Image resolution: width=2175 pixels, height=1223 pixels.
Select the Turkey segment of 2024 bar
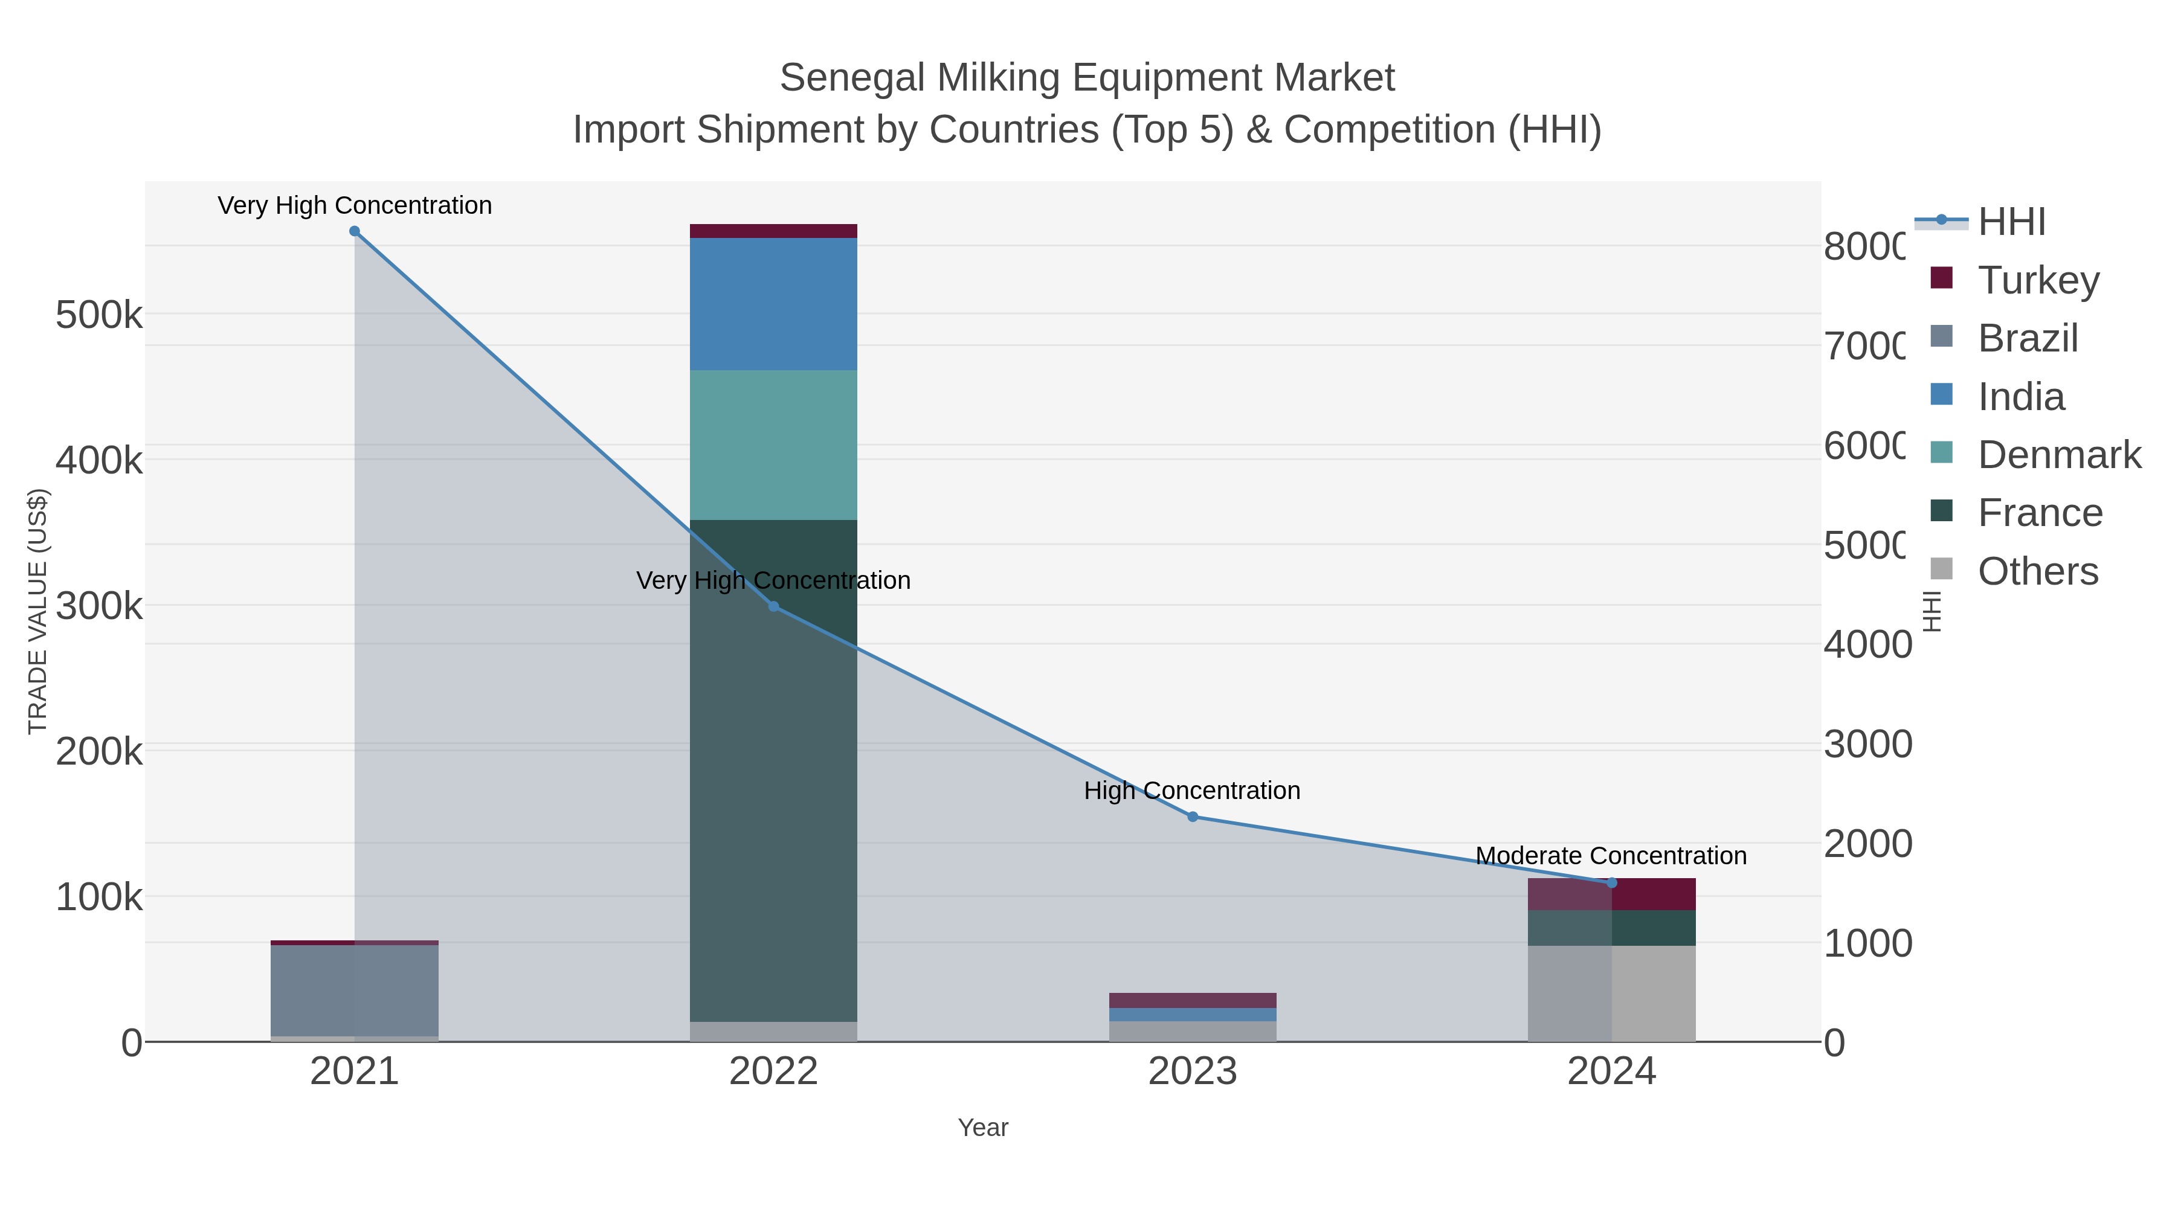pos(1612,894)
